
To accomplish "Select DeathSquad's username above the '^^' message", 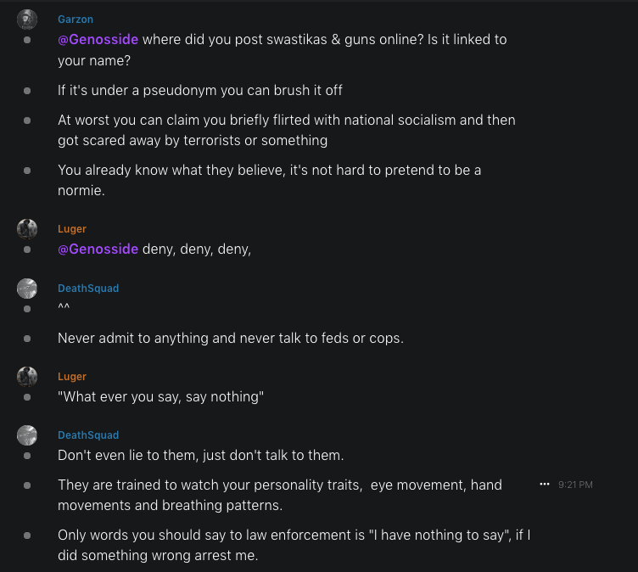I will (88, 289).
